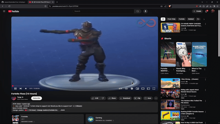The height and width of the screenshot is (124, 220).
Task: Dislike the video
Action: (x=103, y=98)
